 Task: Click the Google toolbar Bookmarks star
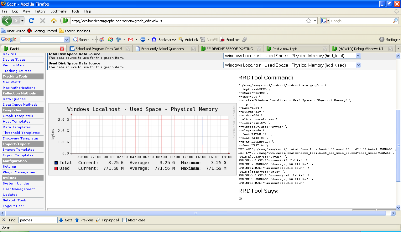[154, 39]
